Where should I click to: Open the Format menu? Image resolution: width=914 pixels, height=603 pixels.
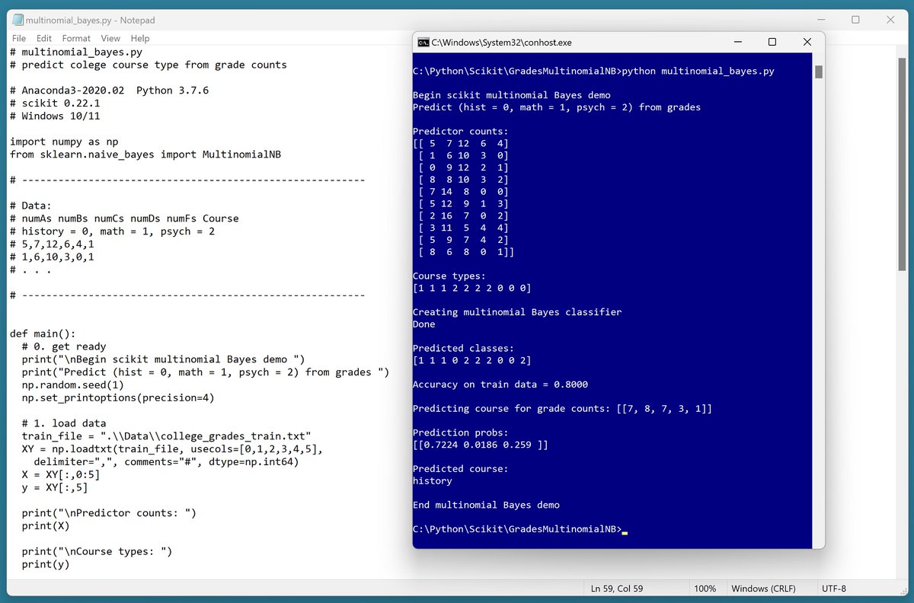point(75,38)
